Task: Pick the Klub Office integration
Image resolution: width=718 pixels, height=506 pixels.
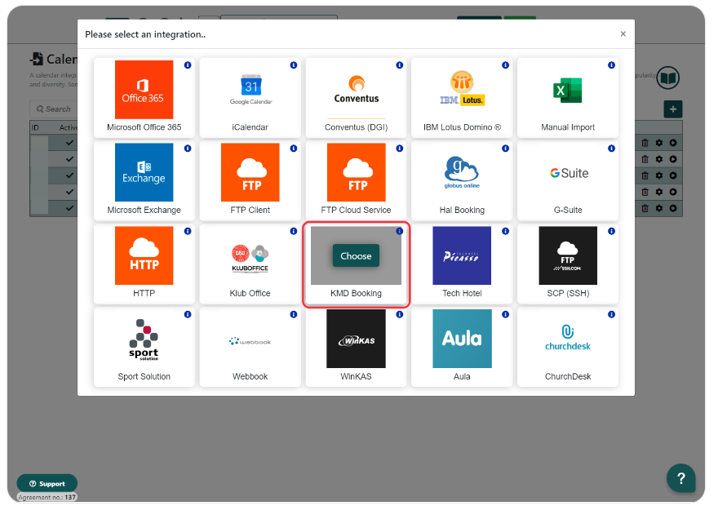Action: (250, 264)
